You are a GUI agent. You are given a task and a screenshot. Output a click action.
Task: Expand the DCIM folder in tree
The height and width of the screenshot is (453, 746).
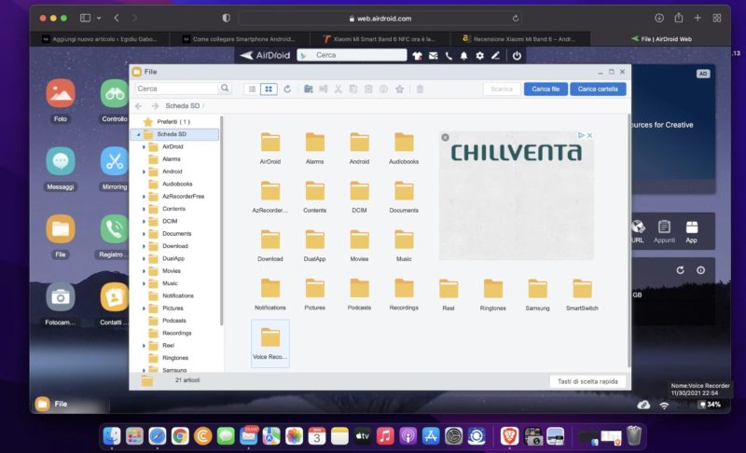(x=144, y=221)
